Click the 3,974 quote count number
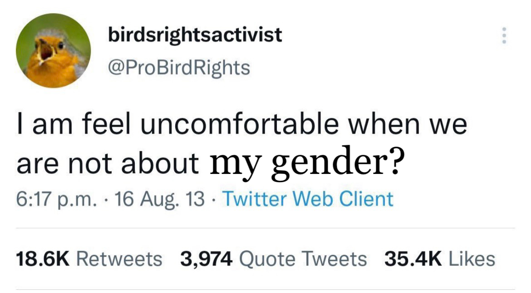The width and height of the screenshot is (531, 293). [x=206, y=259]
